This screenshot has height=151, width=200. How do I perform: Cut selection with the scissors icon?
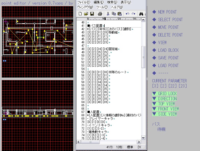tap(108, 14)
